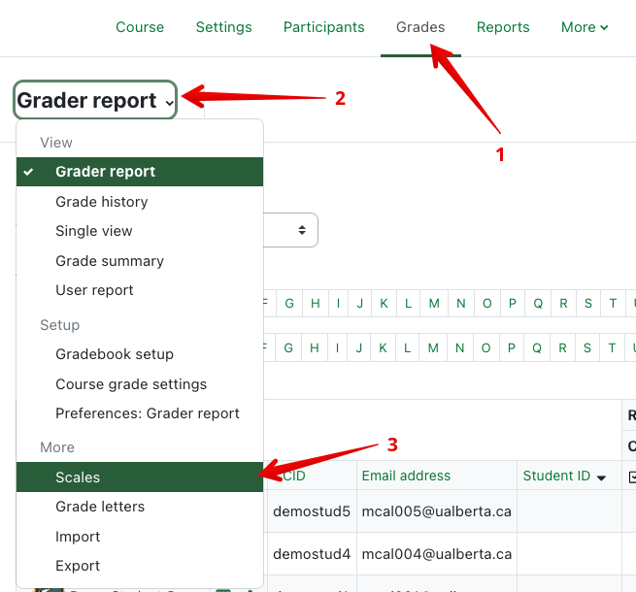The width and height of the screenshot is (636, 592).
Task: Click Export in the dropdown menu
Action: click(78, 566)
